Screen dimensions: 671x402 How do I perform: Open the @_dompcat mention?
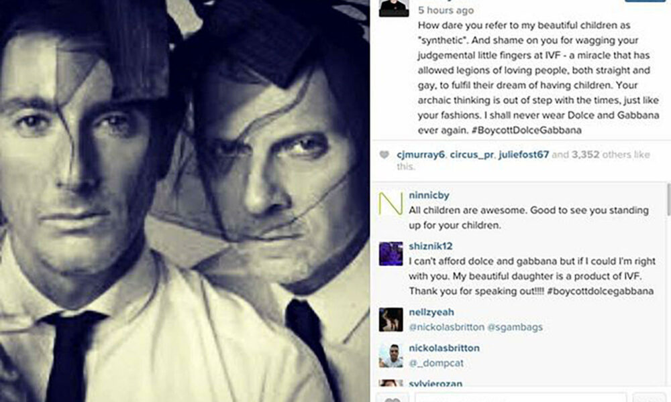(436, 363)
